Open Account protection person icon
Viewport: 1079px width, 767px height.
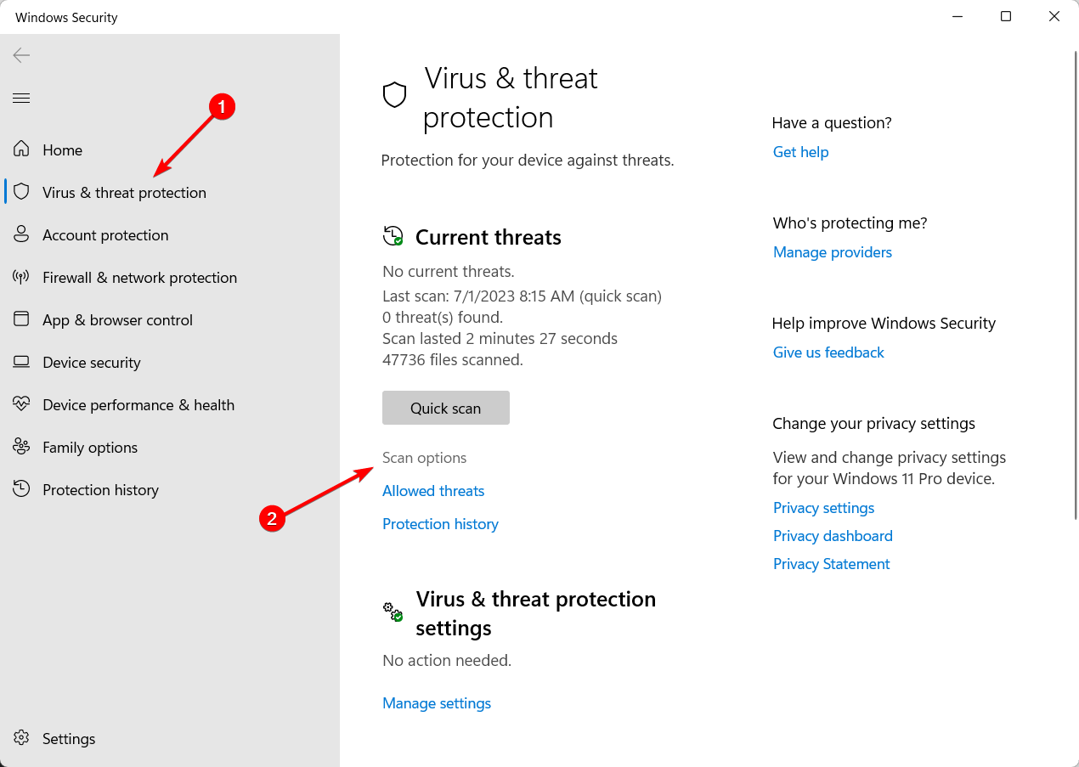(21, 234)
